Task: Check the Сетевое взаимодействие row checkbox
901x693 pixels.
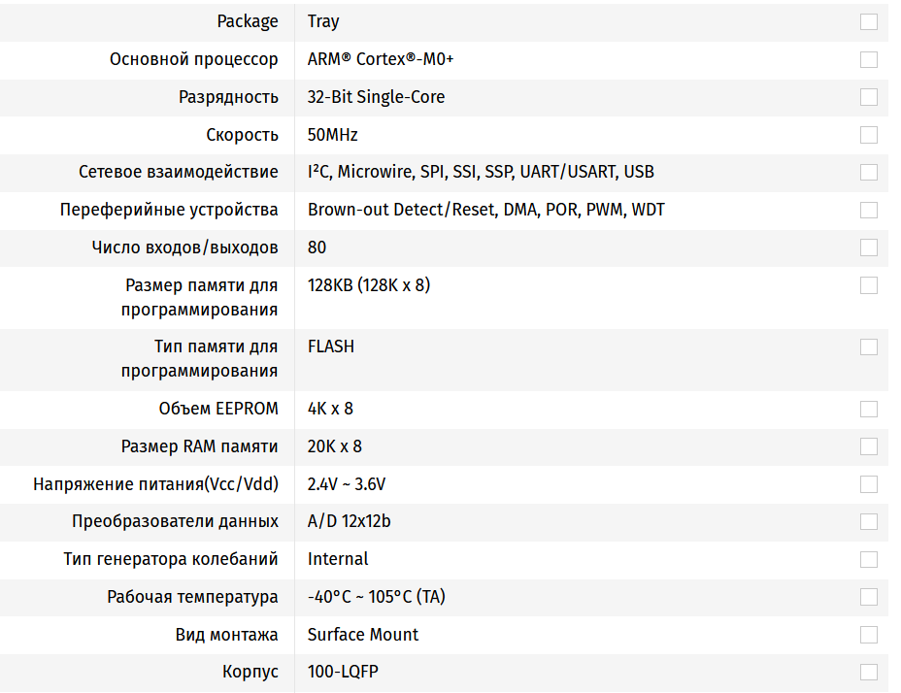Action: [868, 172]
